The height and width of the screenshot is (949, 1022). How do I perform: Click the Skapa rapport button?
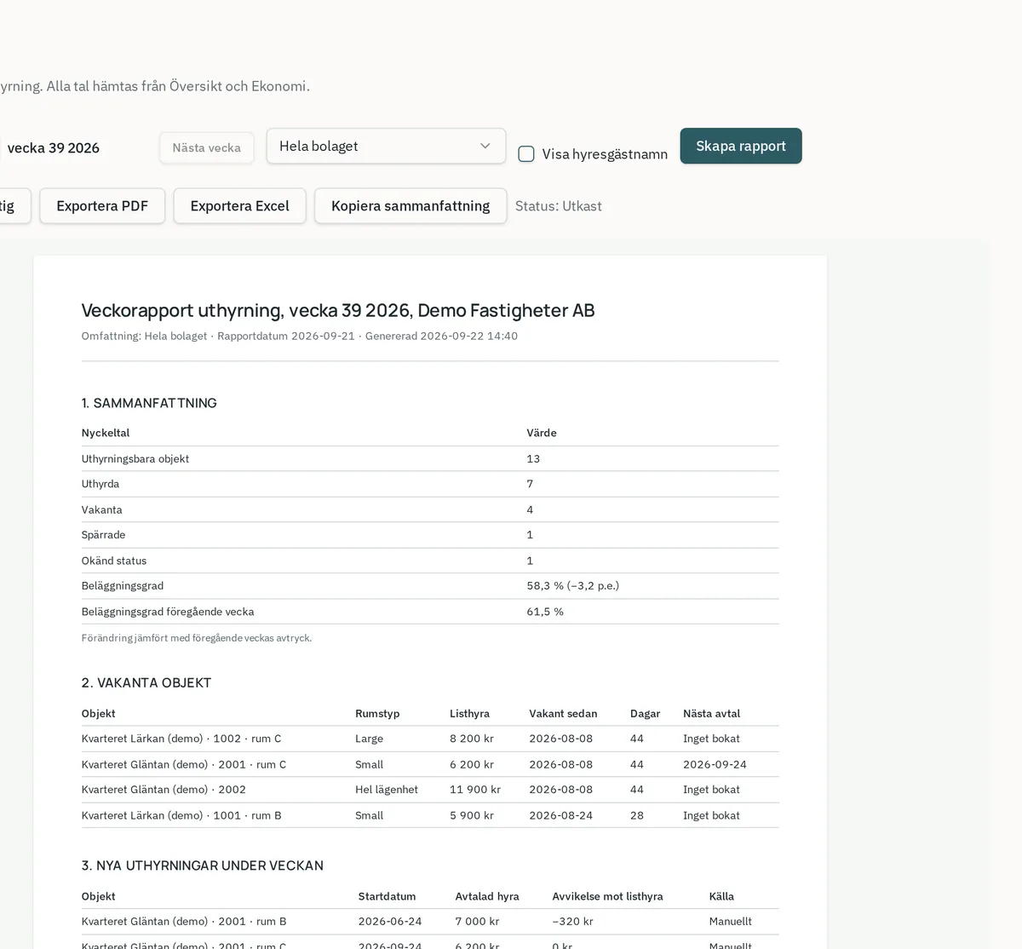coord(741,146)
